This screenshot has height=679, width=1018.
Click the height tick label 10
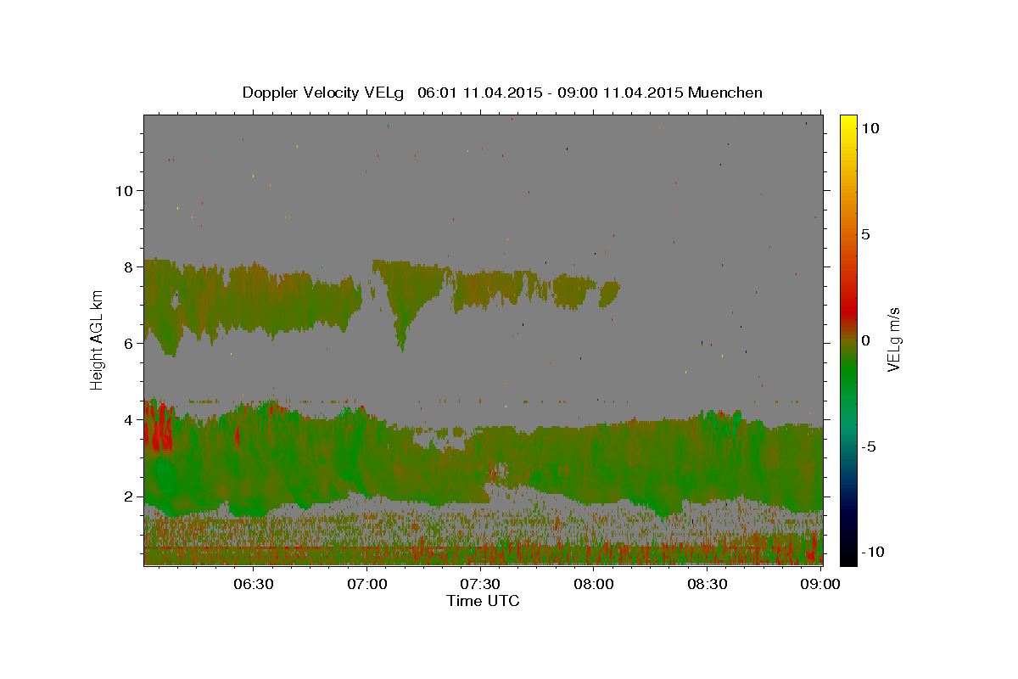pyautogui.click(x=125, y=190)
